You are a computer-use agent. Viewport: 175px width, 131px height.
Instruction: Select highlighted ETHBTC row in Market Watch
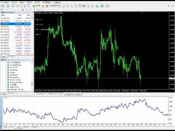[x=16, y=24]
